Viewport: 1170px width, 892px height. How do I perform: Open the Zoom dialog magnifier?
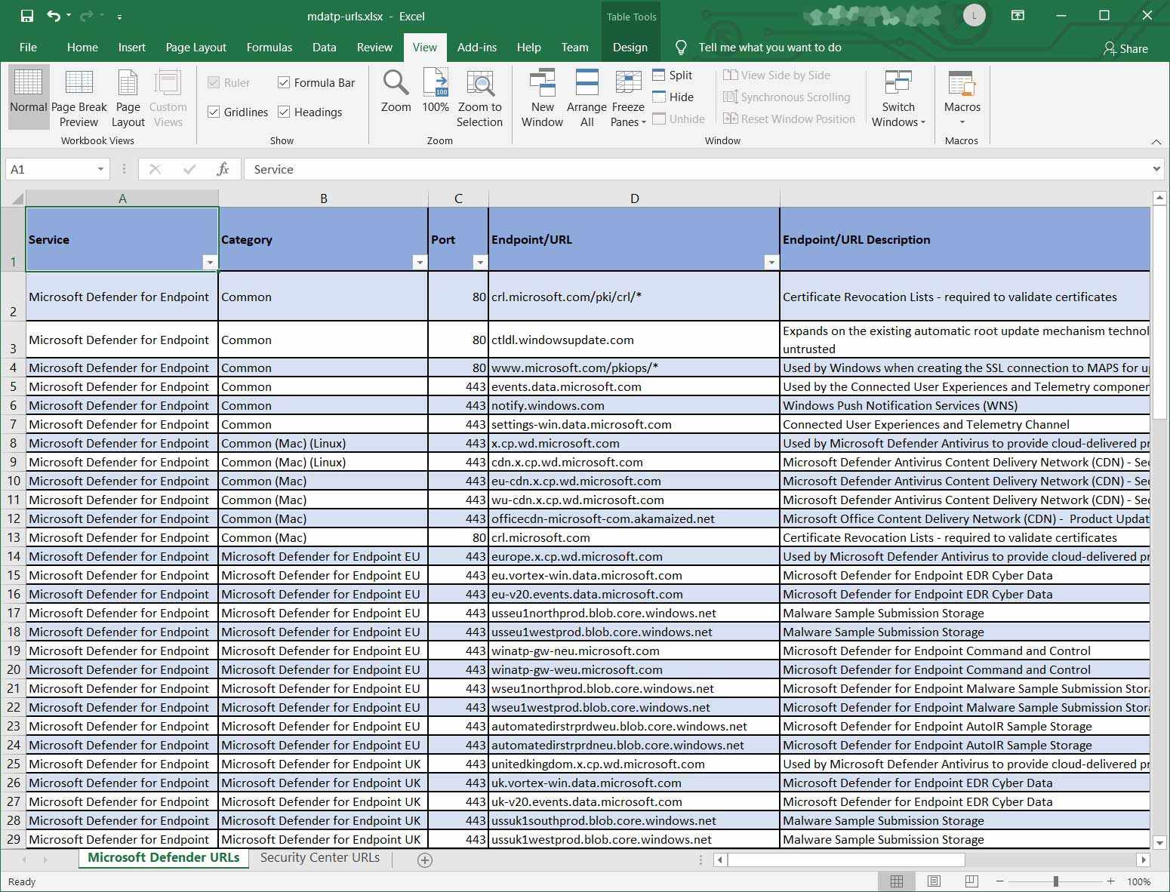point(396,92)
